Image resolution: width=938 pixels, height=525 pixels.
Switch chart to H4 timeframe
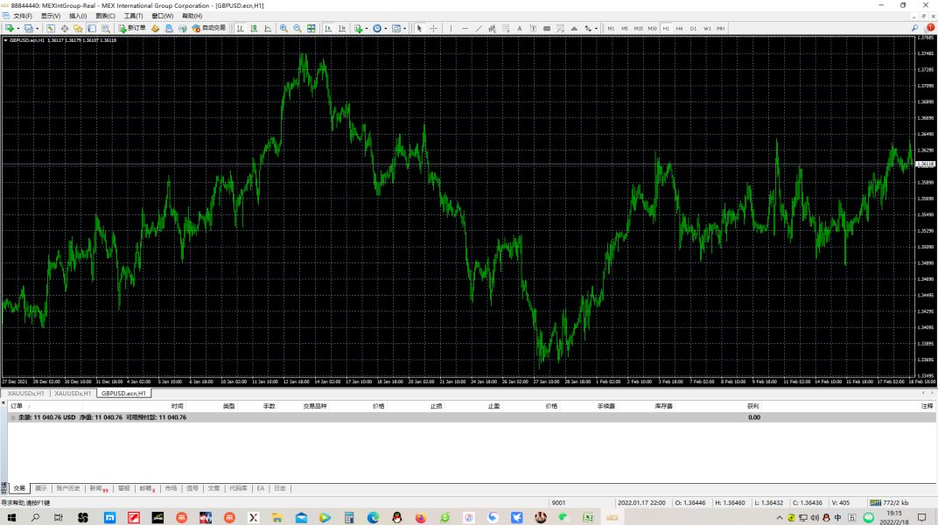tap(679, 28)
